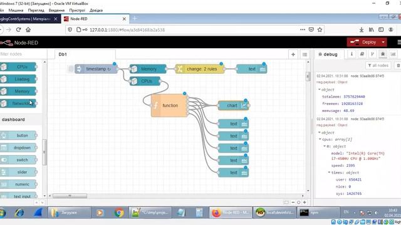Collapse the second debug object
The image size is (401, 225).
coord(320,132)
